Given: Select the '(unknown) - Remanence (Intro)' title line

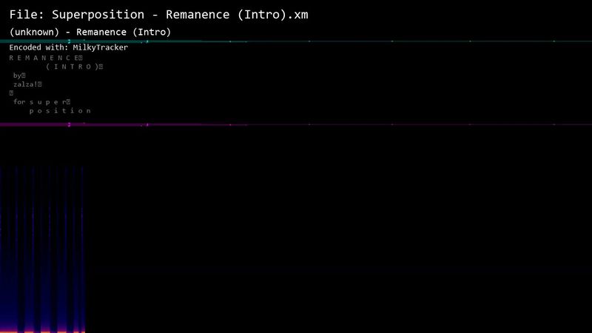Looking at the screenshot, I should coord(90,32).
